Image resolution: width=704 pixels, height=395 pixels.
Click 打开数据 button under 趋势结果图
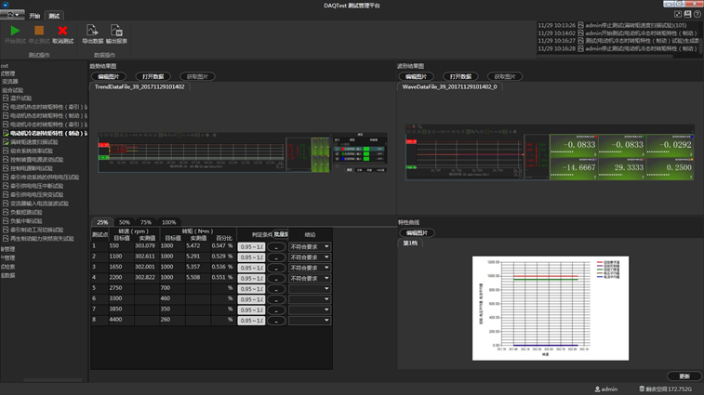click(152, 76)
